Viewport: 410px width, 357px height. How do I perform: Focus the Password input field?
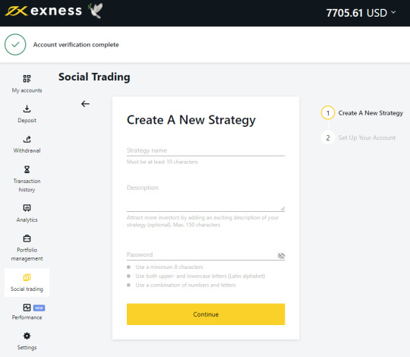tap(201, 254)
